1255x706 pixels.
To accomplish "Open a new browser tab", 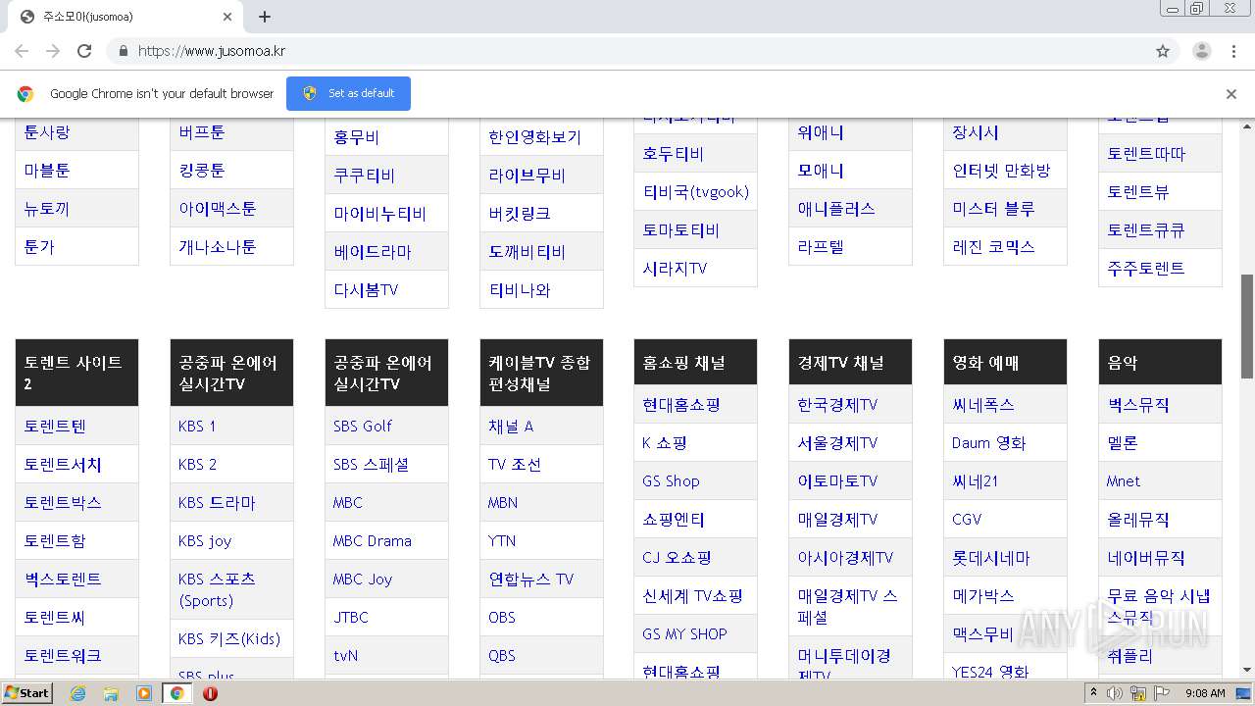I will [265, 17].
